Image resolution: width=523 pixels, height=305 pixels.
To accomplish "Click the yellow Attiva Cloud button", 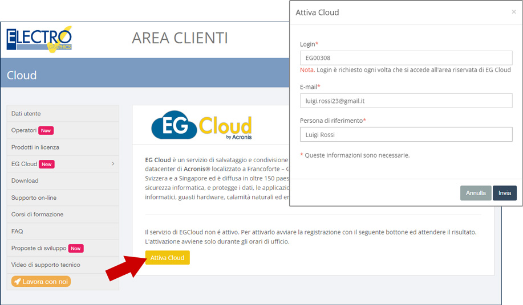I will (168, 258).
